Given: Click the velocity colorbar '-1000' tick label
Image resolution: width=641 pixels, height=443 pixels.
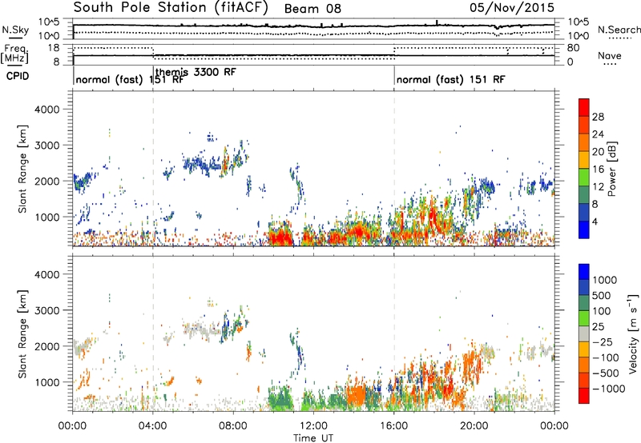Looking at the screenshot, I should coord(608,389).
